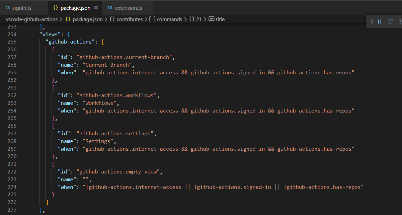The width and height of the screenshot is (402, 215).
Task: Click line number 261 in gutter
Action: point(12,88)
